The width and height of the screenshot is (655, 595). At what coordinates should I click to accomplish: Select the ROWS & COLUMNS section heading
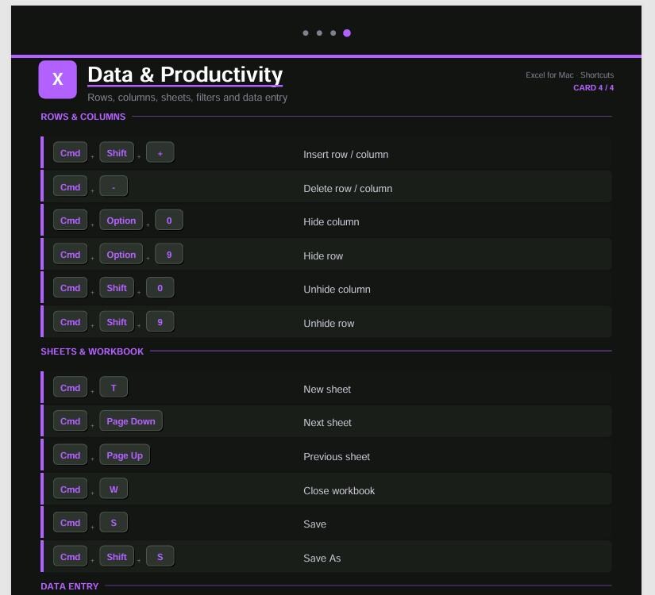(83, 117)
